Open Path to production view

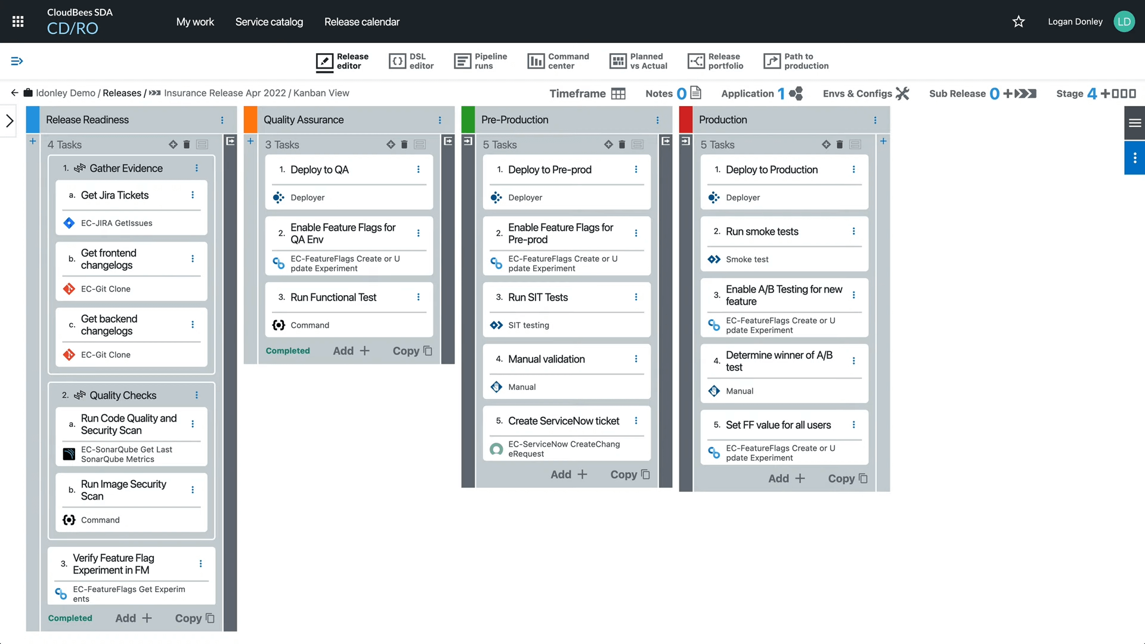pyautogui.click(x=796, y=61)
